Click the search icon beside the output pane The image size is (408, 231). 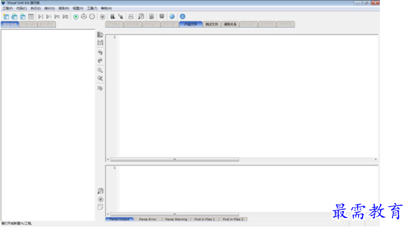coord(100,191)
